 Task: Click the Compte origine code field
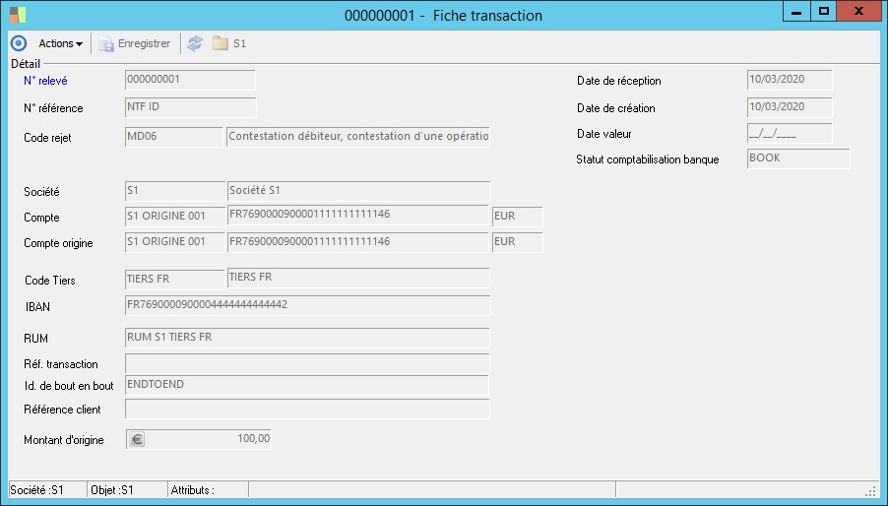(x=174, y=242)
